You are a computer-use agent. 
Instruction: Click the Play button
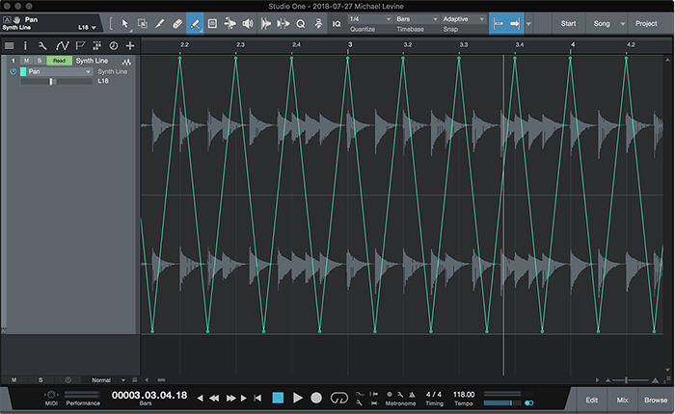[x=297, y=398]
